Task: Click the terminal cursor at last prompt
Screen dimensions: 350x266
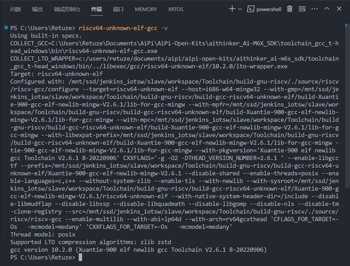Action: pos(80,257)
